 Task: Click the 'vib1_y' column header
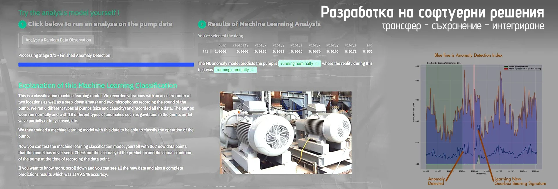pos(278,45)
